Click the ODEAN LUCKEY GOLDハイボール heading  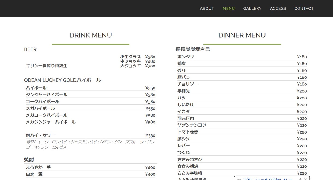[x=63, y=80]
